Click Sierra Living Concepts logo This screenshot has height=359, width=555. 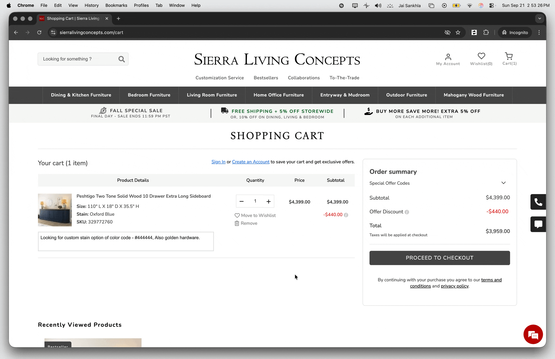click(x=277, y=59)
